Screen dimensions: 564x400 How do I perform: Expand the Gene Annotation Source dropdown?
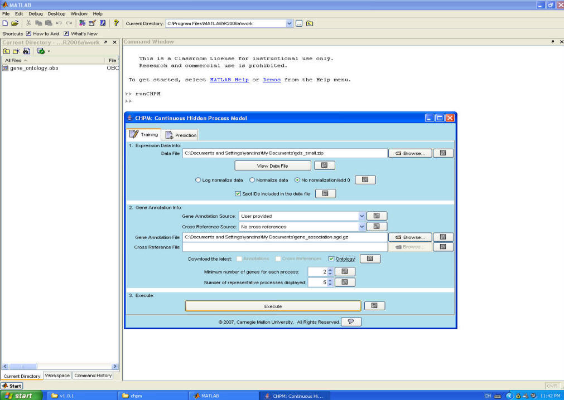click(x=361, y=216)
